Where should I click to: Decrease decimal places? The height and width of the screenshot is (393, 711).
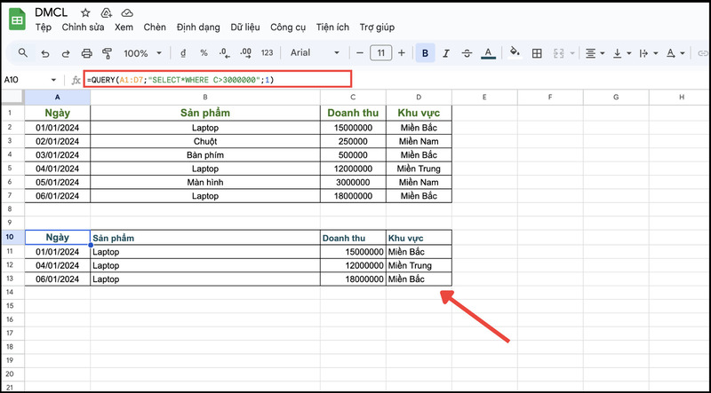point(225,53)
